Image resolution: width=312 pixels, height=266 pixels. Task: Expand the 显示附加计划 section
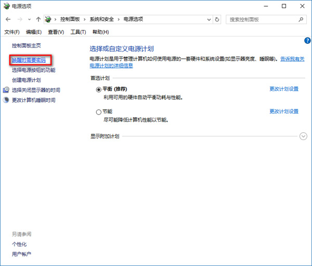(304, 136)
